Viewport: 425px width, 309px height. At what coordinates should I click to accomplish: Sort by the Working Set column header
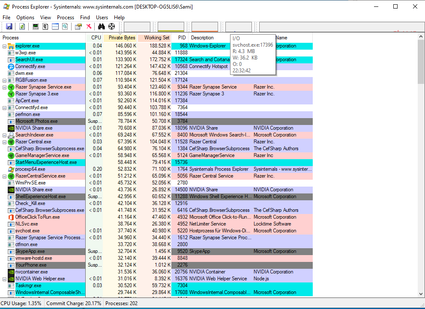coord(154,38)
